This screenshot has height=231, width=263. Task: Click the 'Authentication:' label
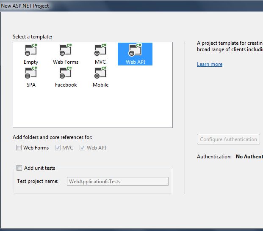click(x=214, y=157)
